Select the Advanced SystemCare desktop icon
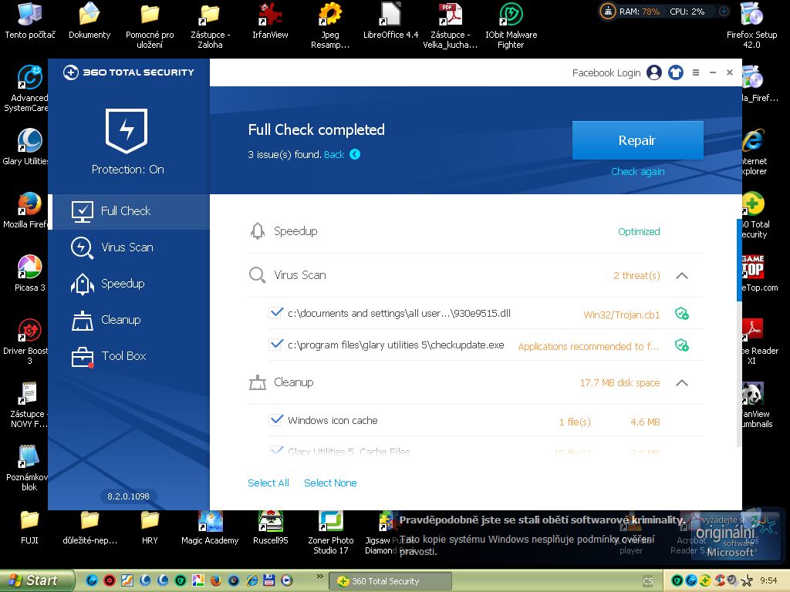 pos(28,89)
